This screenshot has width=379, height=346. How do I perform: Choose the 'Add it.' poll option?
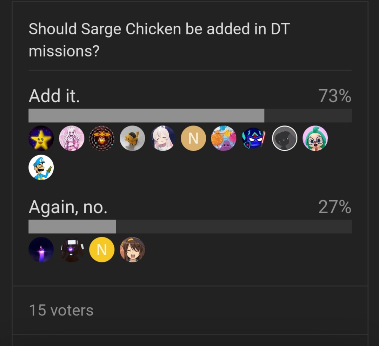[x=54, y=96]
